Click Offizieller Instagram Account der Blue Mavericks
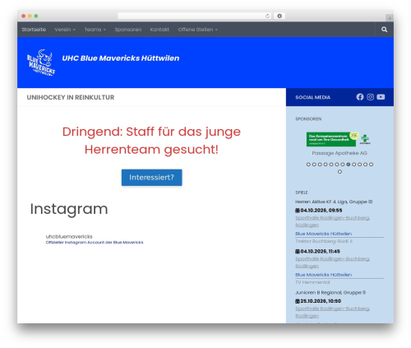 pos(95,243)
